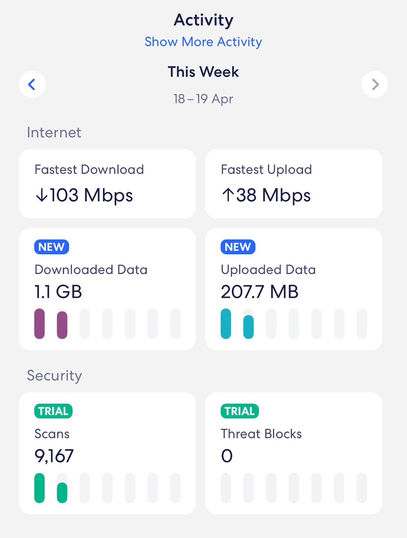Screen dimensions: 407x538
Task: Click the upload arrow icon beside 38 Mbps
Action: (x=228, y=195)
